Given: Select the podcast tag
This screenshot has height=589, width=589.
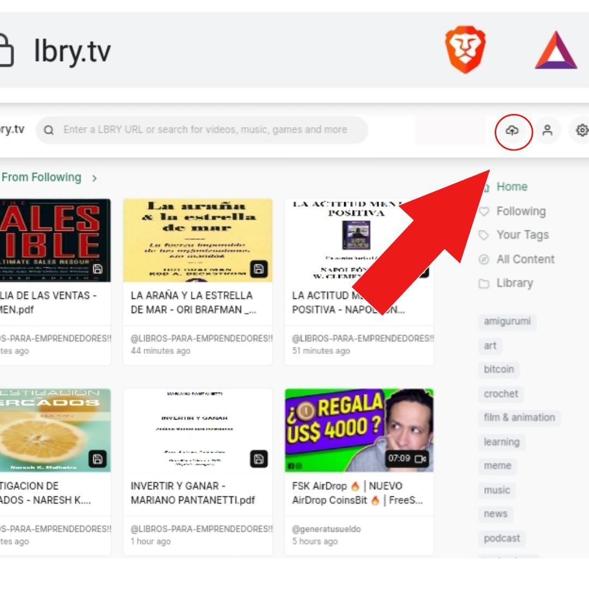Looking at the screenshot, I should pos(502,538).
